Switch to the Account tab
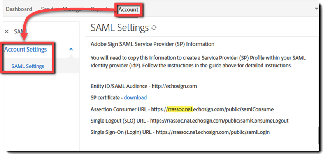 128,9
